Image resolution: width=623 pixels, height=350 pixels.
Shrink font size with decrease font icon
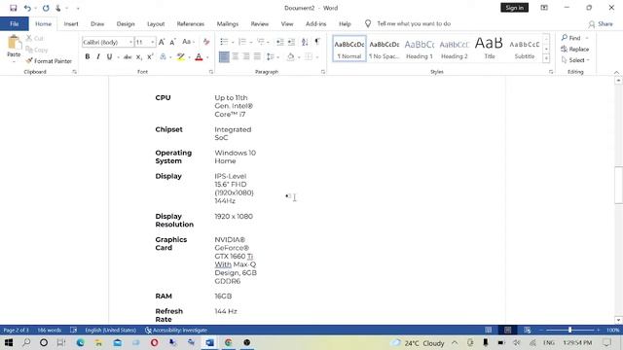click(173, 42)
